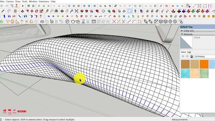Pick the bright orange material swatch
The width and height of the screenshot is (215, 121).
[204, 64]
